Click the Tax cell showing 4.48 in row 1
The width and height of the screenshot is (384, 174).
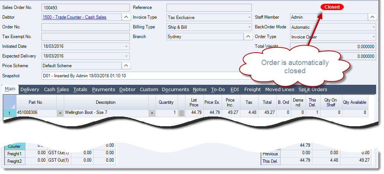[x=249, y=113]
